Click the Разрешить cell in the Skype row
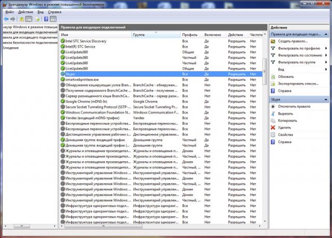 pos(237,74)
